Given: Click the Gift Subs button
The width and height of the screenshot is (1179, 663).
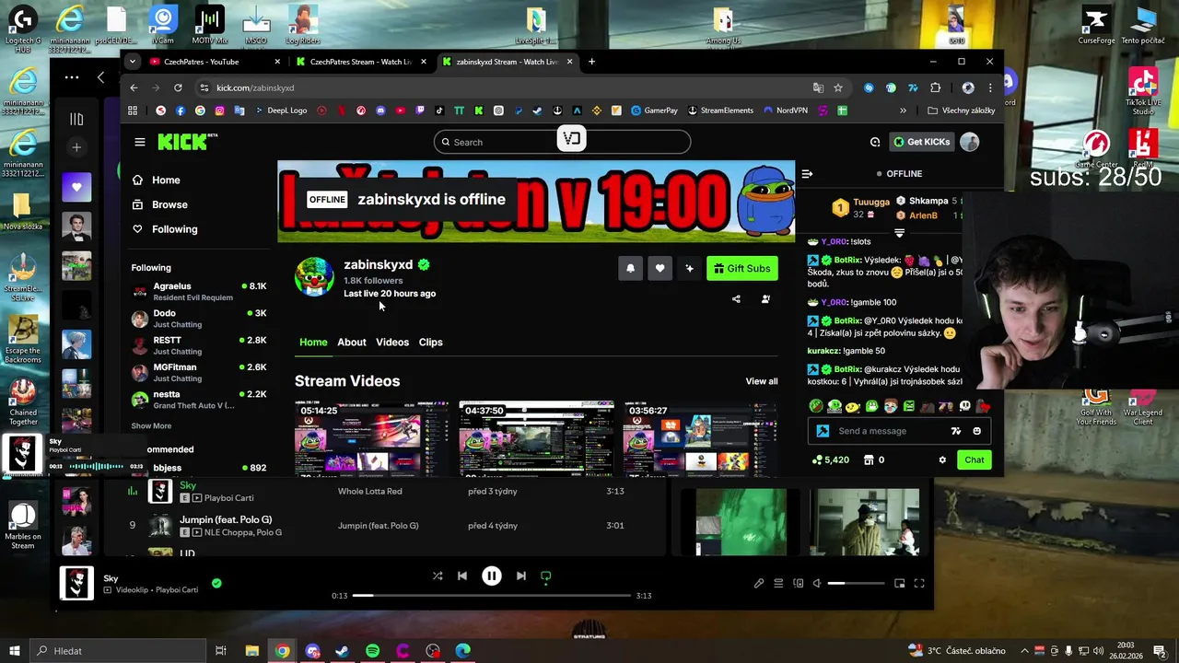Looking at the screenshot, I should tap(742, 268).
